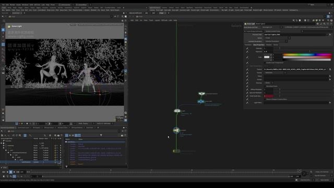Open the Action dropdown
Image resolution: width=334 pixels, height=188 pixels.
[x=277, y=38]
